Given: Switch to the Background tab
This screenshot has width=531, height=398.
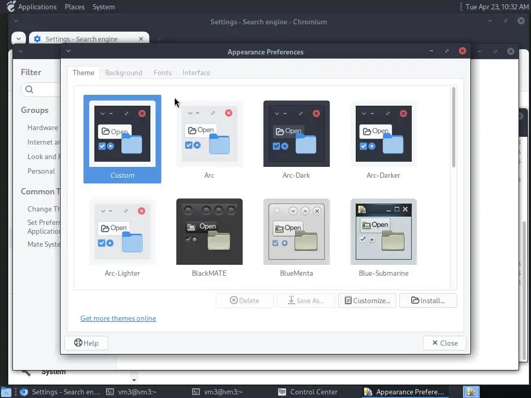Looking at the screenshot, I should tap(123, 73).
